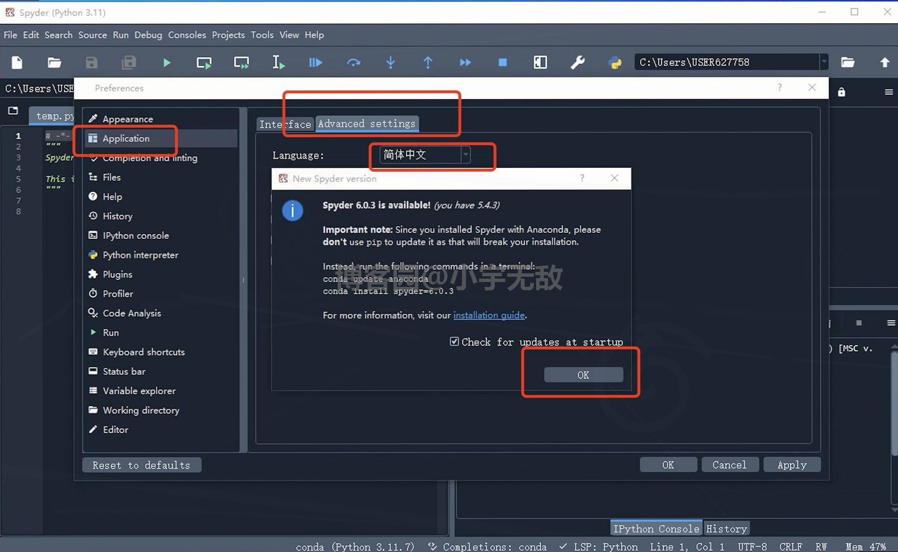898x552 pixels.
Task: Open the Consoles menu
Action: (x=187, y=35)
